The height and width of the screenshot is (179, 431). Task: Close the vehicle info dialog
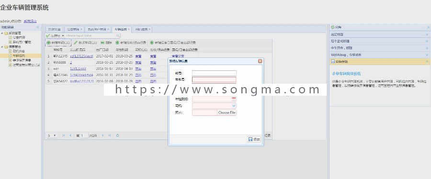click(x=260, y=61)
